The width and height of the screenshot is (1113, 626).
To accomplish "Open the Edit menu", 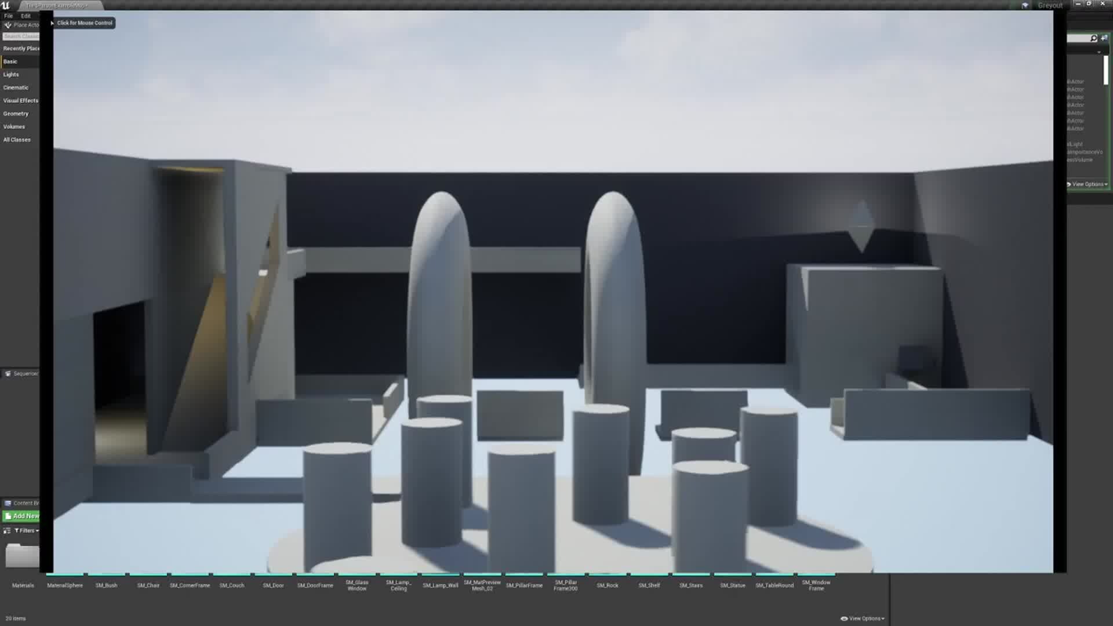I will point(26,16).
